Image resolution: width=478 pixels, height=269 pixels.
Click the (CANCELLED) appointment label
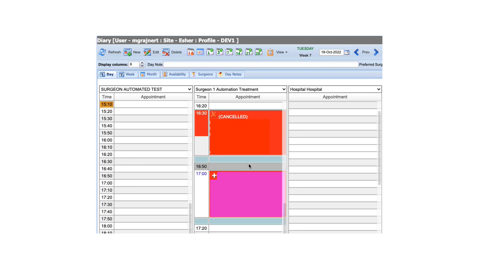pyautogui.click(x=233, y=117)
